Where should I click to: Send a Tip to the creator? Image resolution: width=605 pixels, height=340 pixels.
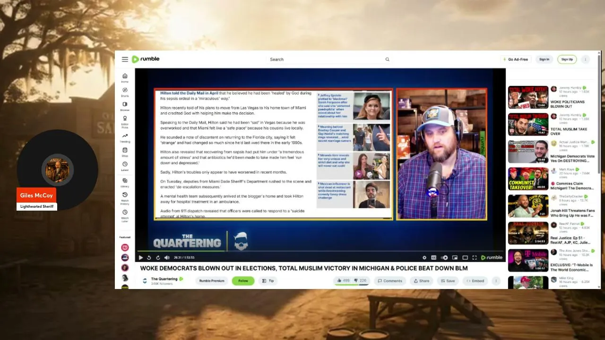coord(268,280)
